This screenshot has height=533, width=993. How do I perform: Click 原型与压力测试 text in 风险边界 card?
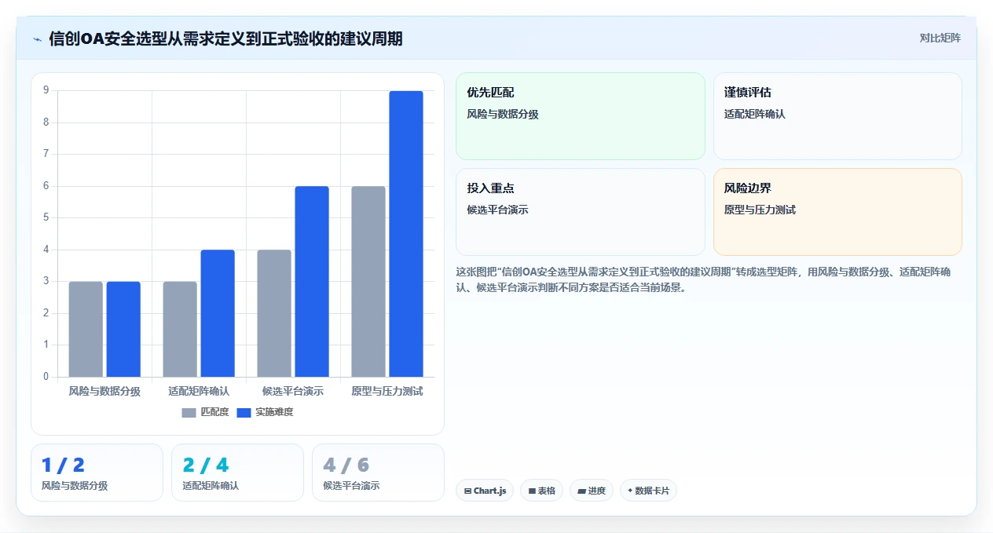pos(760,210)
